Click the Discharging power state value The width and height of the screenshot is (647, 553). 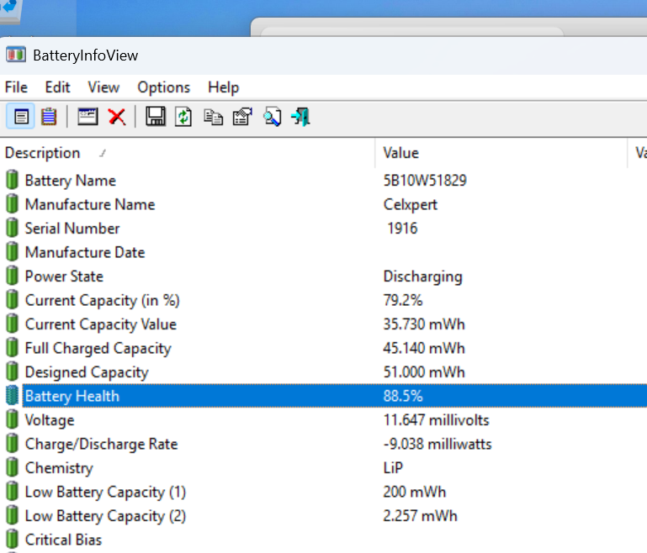(423, 276)
